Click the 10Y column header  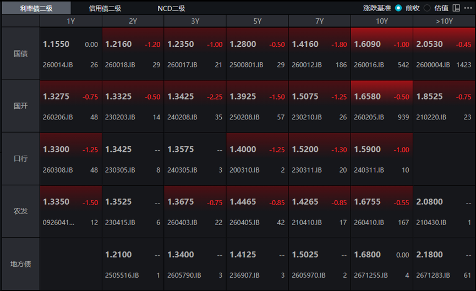click(x=382, y=21)
